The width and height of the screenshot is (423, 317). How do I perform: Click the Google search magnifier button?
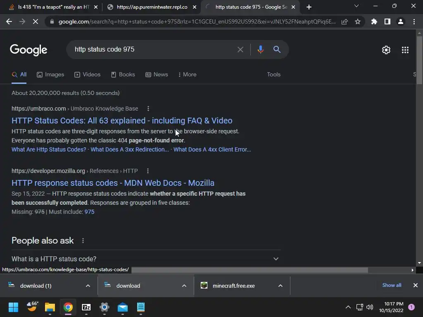[277, 50]
